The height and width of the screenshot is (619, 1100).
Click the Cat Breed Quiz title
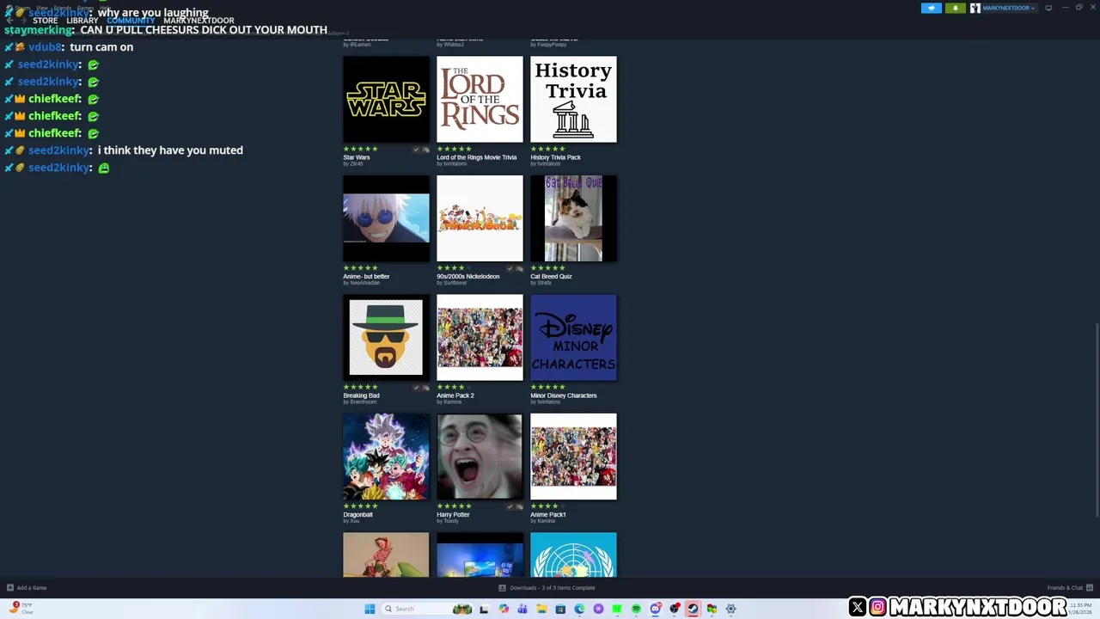click(551, 276)
